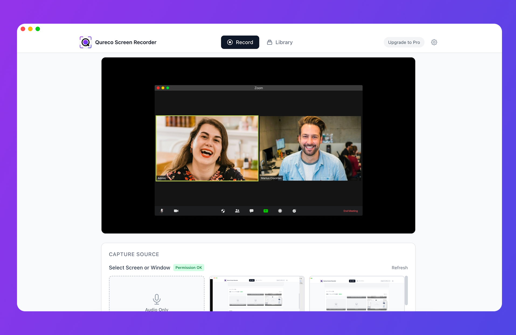Click the record circle icon in Zoom toolbar
Image resolution: width=516 pixels, height=335 pixels.
point(280,211)
